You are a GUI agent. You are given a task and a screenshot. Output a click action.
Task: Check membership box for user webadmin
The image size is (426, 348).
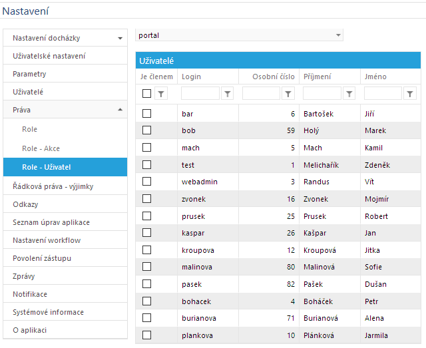(146, 182)
